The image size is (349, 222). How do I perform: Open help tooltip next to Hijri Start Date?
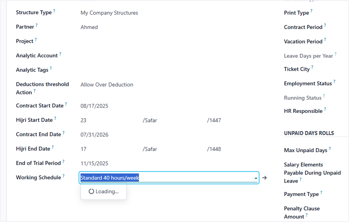(55, 119)
